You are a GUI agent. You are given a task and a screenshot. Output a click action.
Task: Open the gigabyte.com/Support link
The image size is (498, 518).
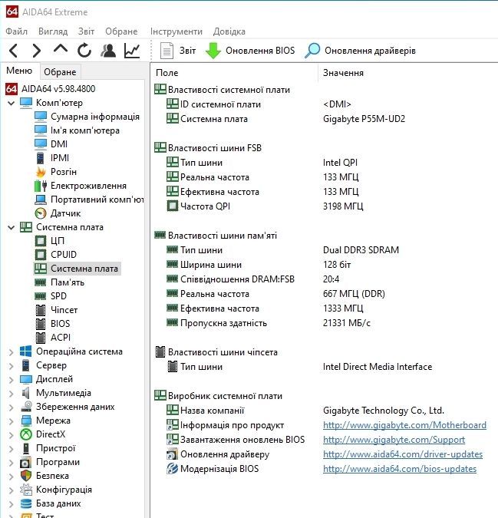[394, 440]
